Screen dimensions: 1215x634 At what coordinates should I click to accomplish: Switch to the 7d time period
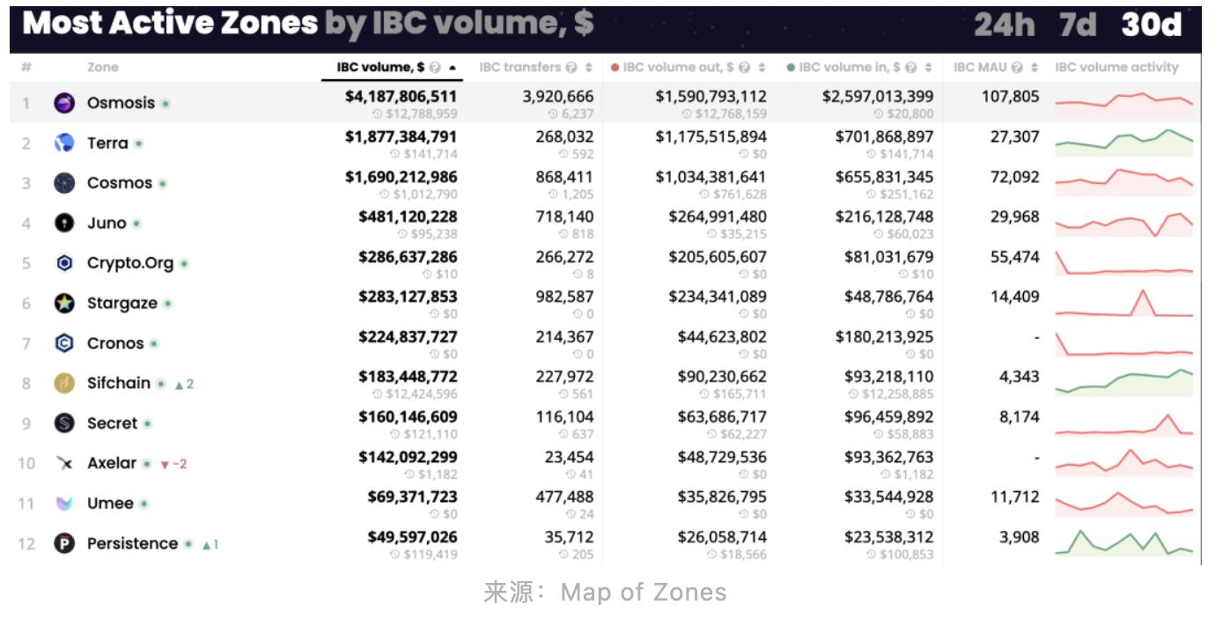[x=1078, y=25]
